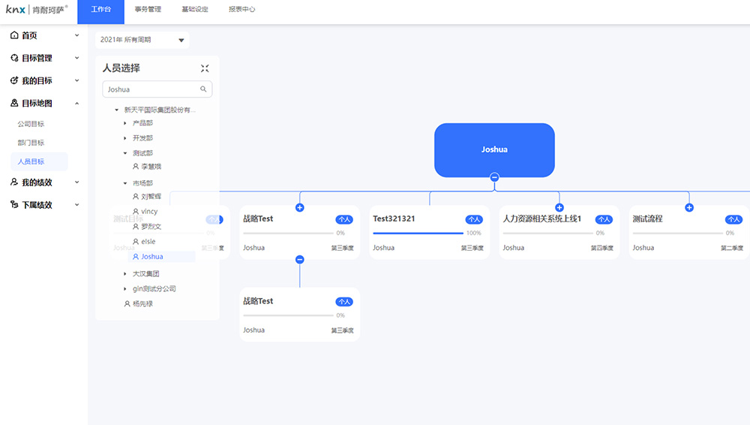The height and width of the screenshot is (425, 750).
Task: Collapse minus icon below top 战略Test card
Action: 300,259
